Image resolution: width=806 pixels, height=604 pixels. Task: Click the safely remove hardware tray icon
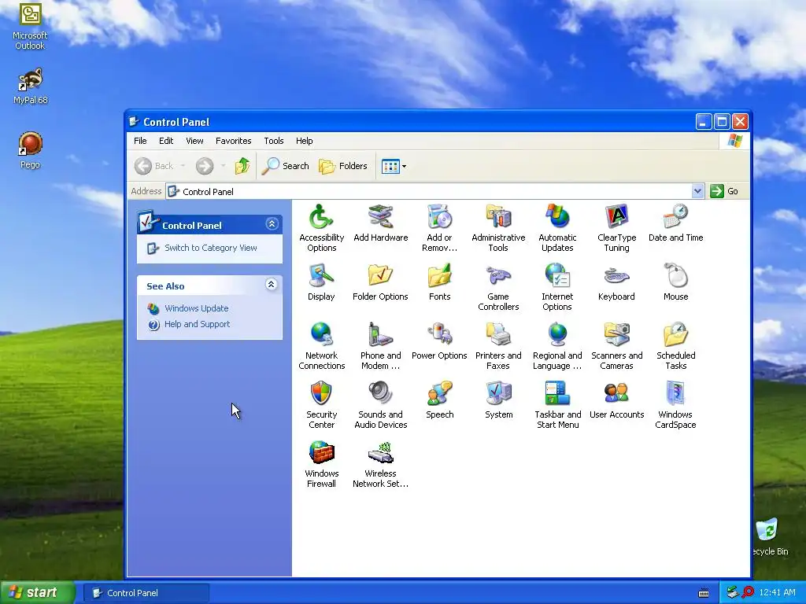pyautogui.click(x=733, y=593)
